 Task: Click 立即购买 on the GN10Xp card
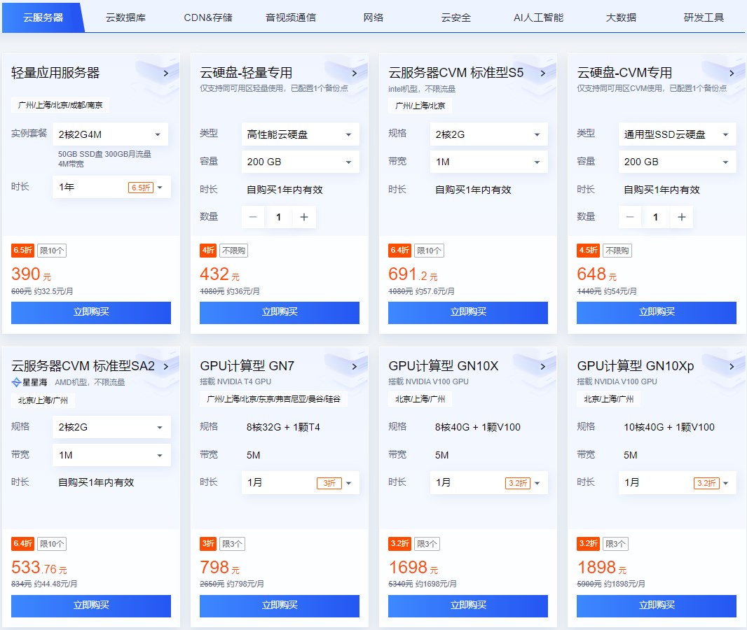656,606
